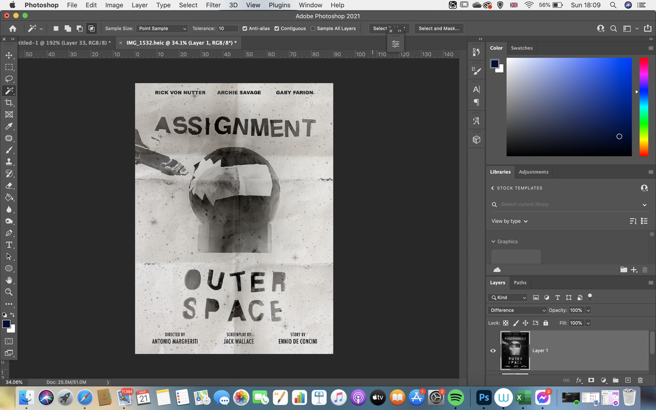This screenshot has width=656, height=410.
Task: Select the Zoom tool in toolbar
Action: (x=9, y=292)
